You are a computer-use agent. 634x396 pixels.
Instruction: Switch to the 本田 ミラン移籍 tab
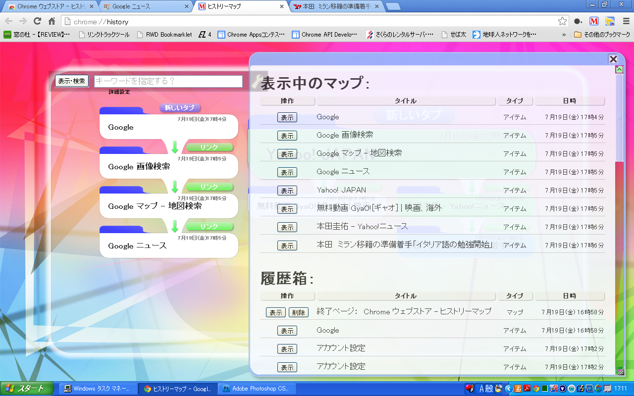point(337,6)
